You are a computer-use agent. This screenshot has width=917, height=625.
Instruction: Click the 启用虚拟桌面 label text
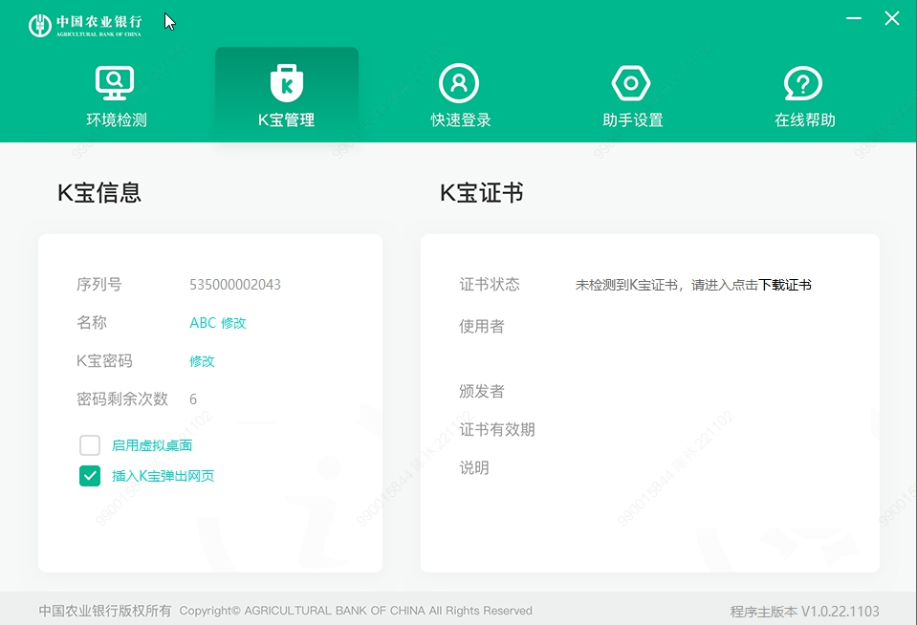[x=152, y=445]
